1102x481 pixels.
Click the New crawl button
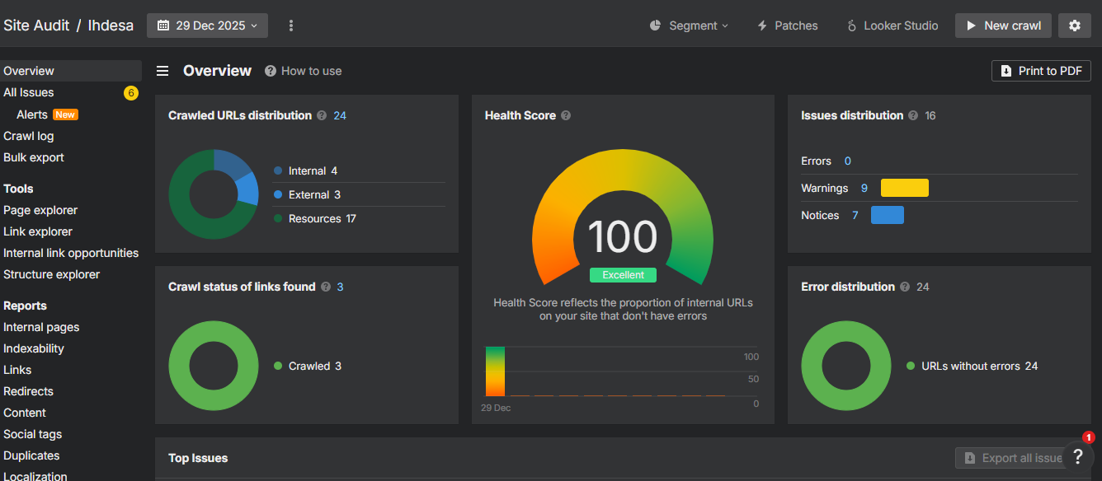tap(1003, 26)
